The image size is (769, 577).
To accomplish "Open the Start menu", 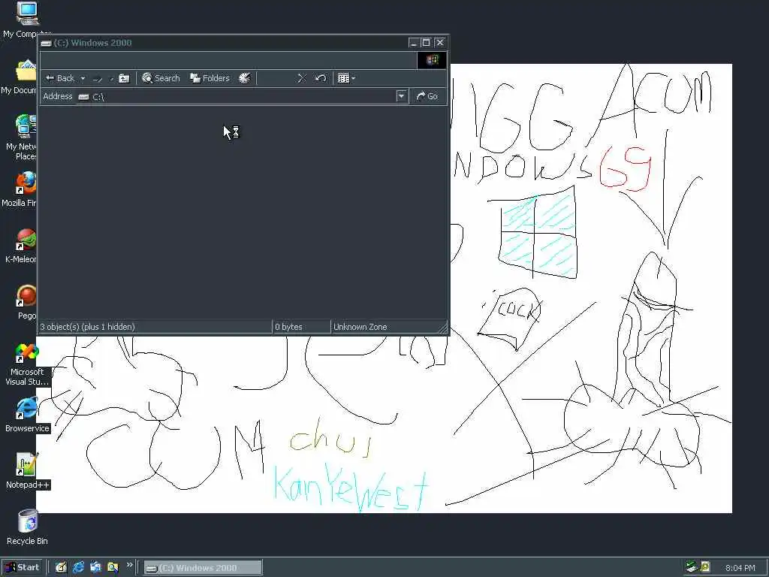I will [x=22, y=568].
